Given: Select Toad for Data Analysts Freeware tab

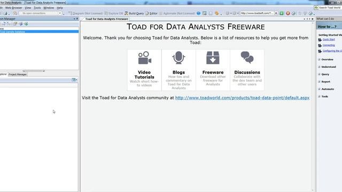Looking at the screenshot, I should 106,19.
